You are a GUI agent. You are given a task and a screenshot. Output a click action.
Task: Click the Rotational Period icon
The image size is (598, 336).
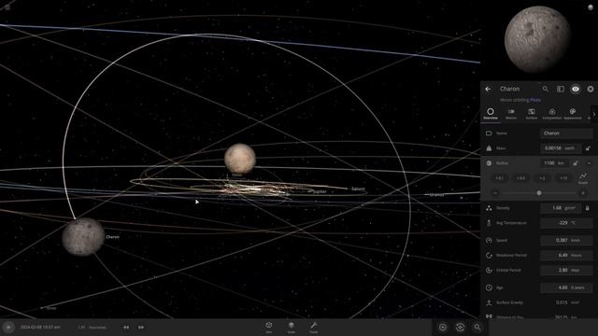(x=489, y=255)
